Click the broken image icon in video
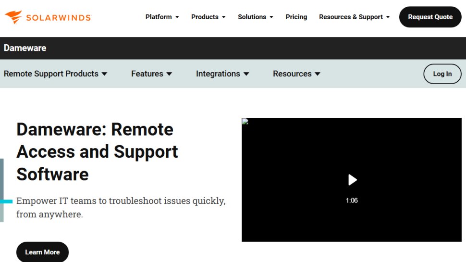This screenshot has width=466, height=262. [x=245, y=121]
